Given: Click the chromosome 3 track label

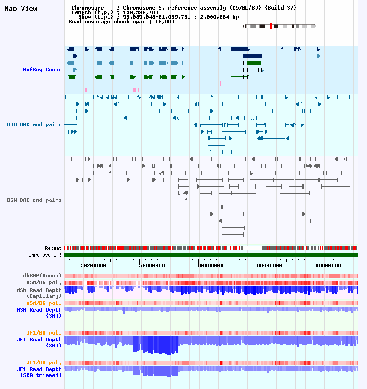Looking at the screenshot, I should tap(45, 255).
